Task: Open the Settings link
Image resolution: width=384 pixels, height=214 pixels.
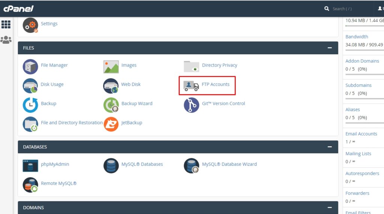Action: (49, 24)
